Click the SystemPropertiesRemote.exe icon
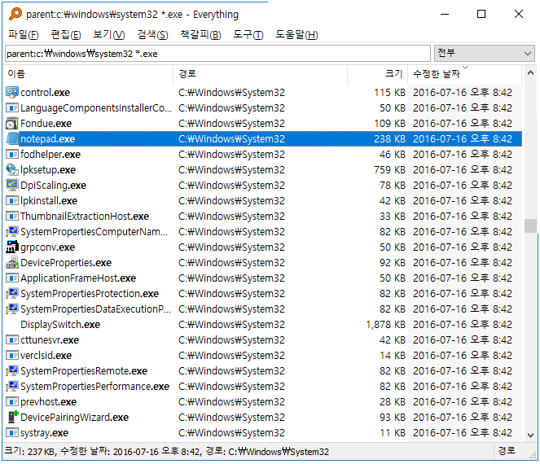The image size is (540, 464). (12, 370)
